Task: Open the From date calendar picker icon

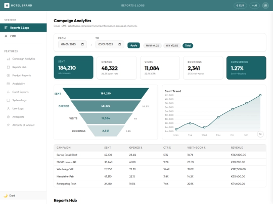Action: (x=82, y=44)
